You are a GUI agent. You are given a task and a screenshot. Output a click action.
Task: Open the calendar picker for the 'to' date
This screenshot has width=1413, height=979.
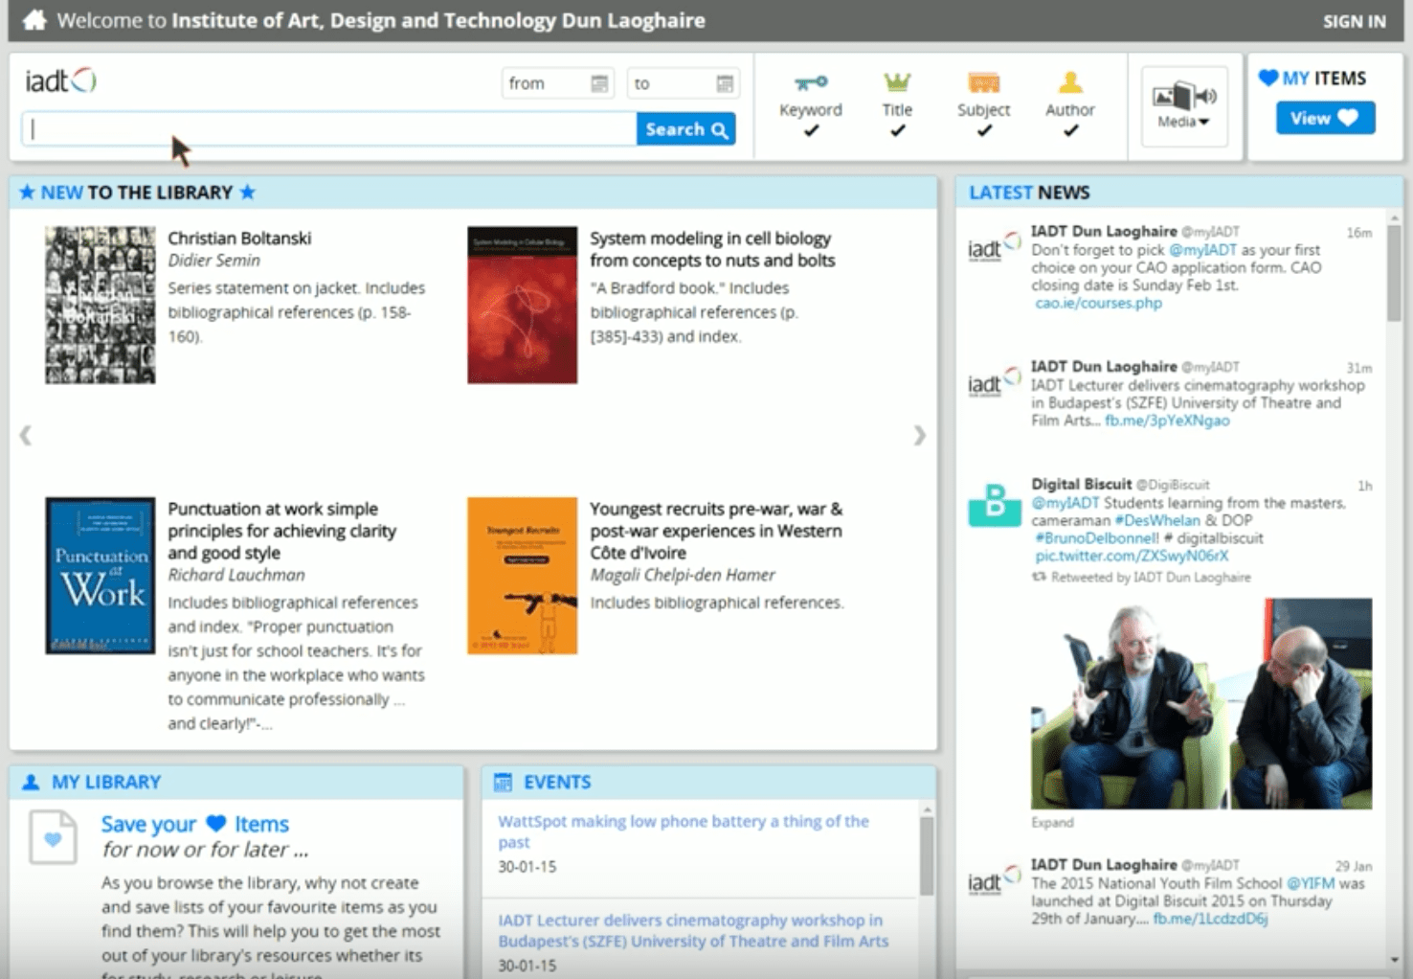click(725, 83)
